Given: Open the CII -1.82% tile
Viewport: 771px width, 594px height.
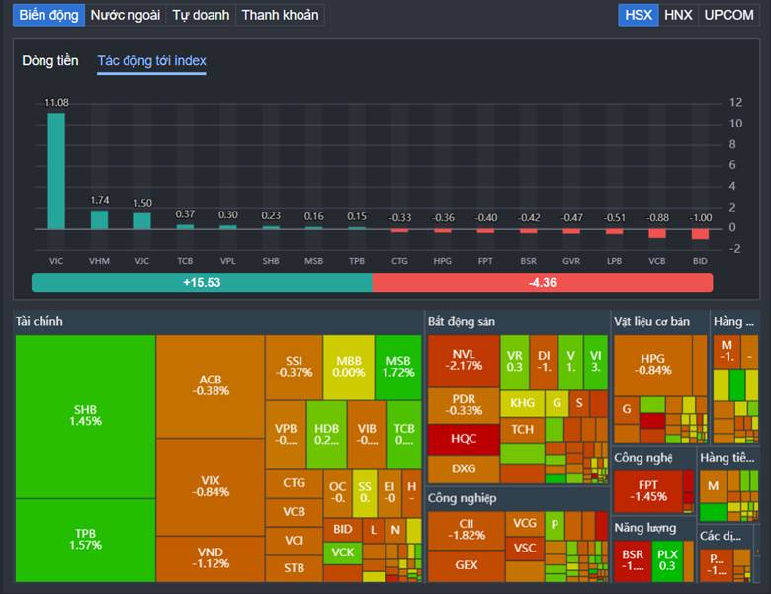Looking at the screenshot, I should coord(467,530).
